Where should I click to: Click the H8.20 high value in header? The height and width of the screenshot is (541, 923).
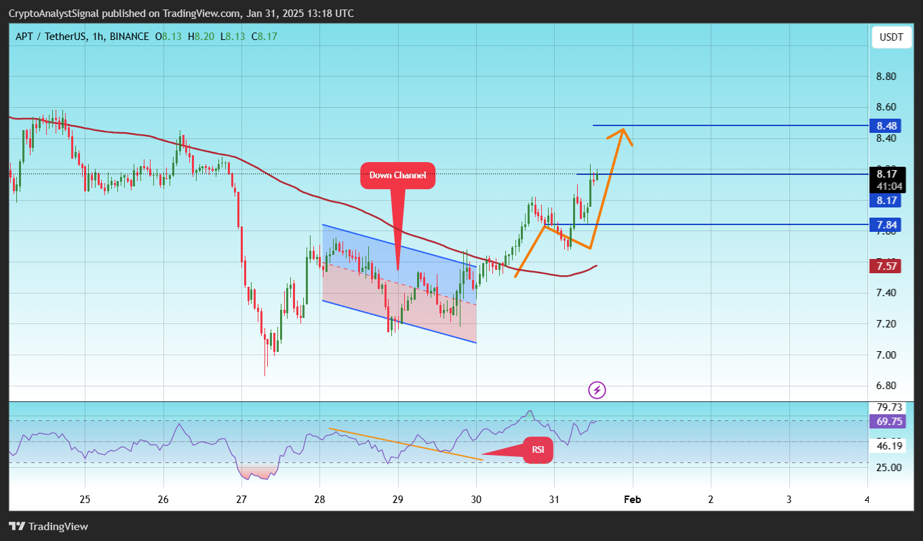coord(201,37)
